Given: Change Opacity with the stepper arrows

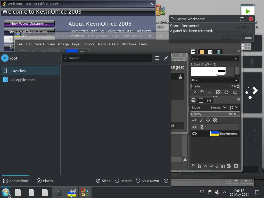Looking at the screenshot, I should (238, 114).
